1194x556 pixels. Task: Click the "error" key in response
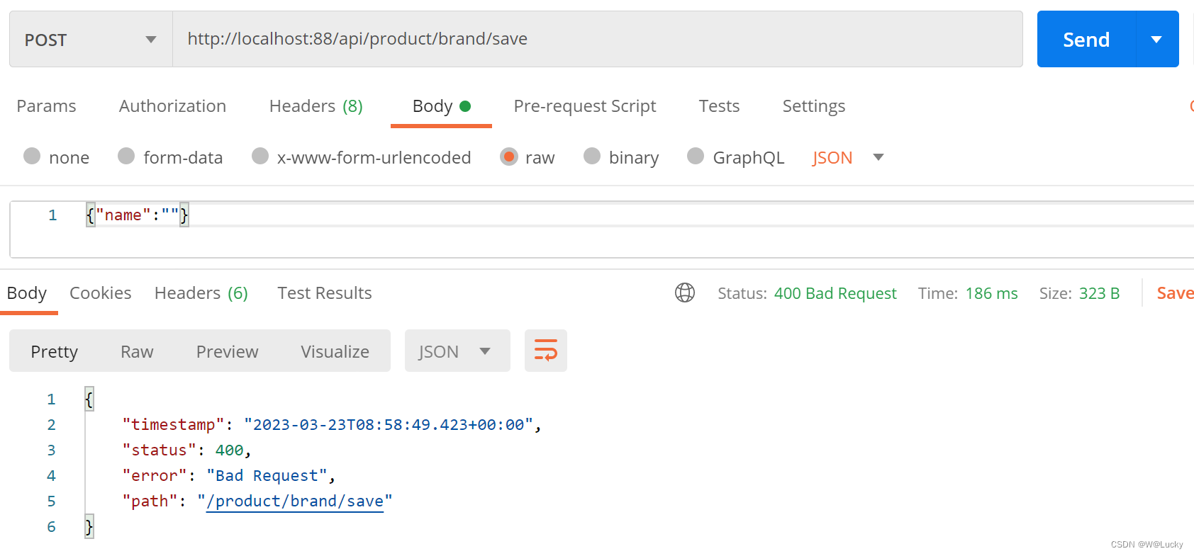155,476
